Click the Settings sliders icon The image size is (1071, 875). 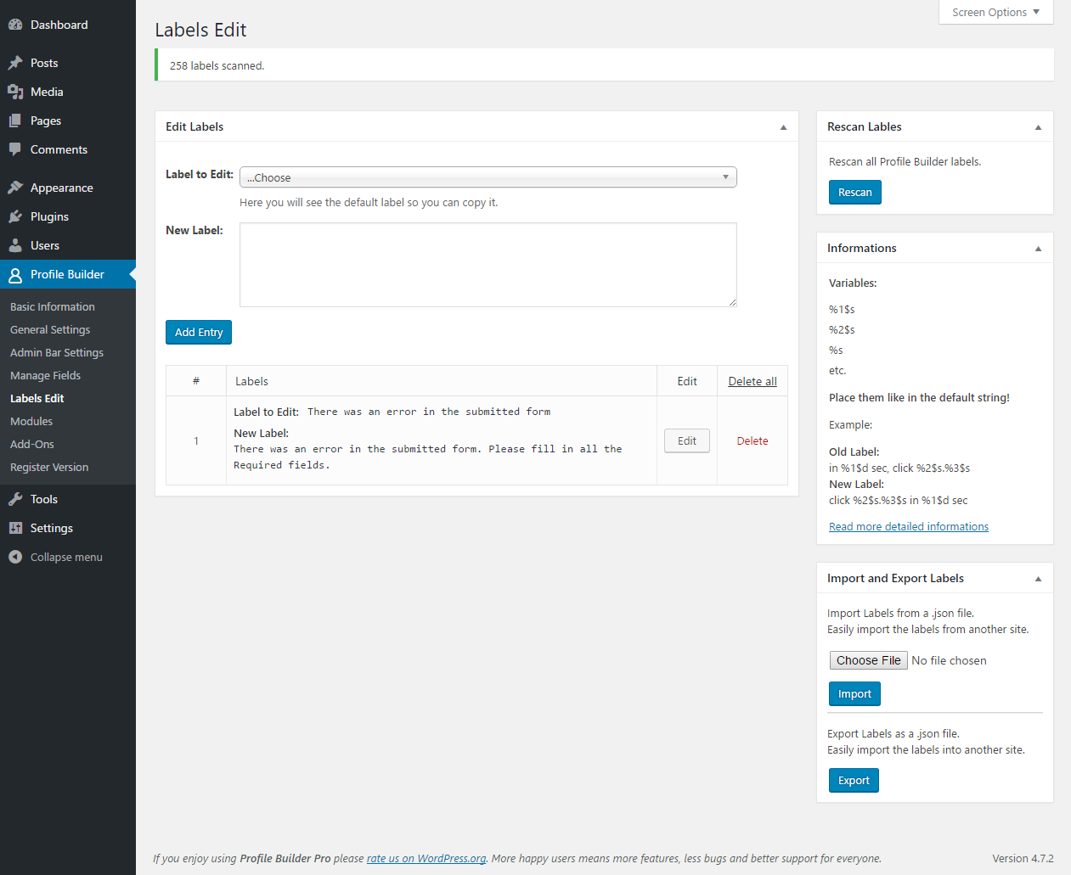click(x=15, y=528)
